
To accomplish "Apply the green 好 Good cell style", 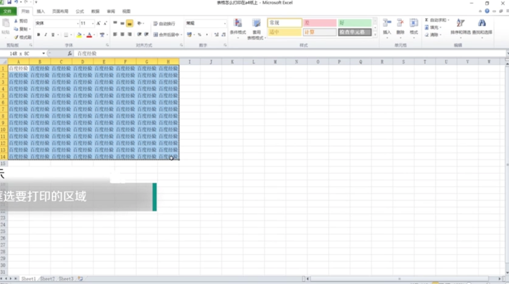I will click(x=355, y=23).
